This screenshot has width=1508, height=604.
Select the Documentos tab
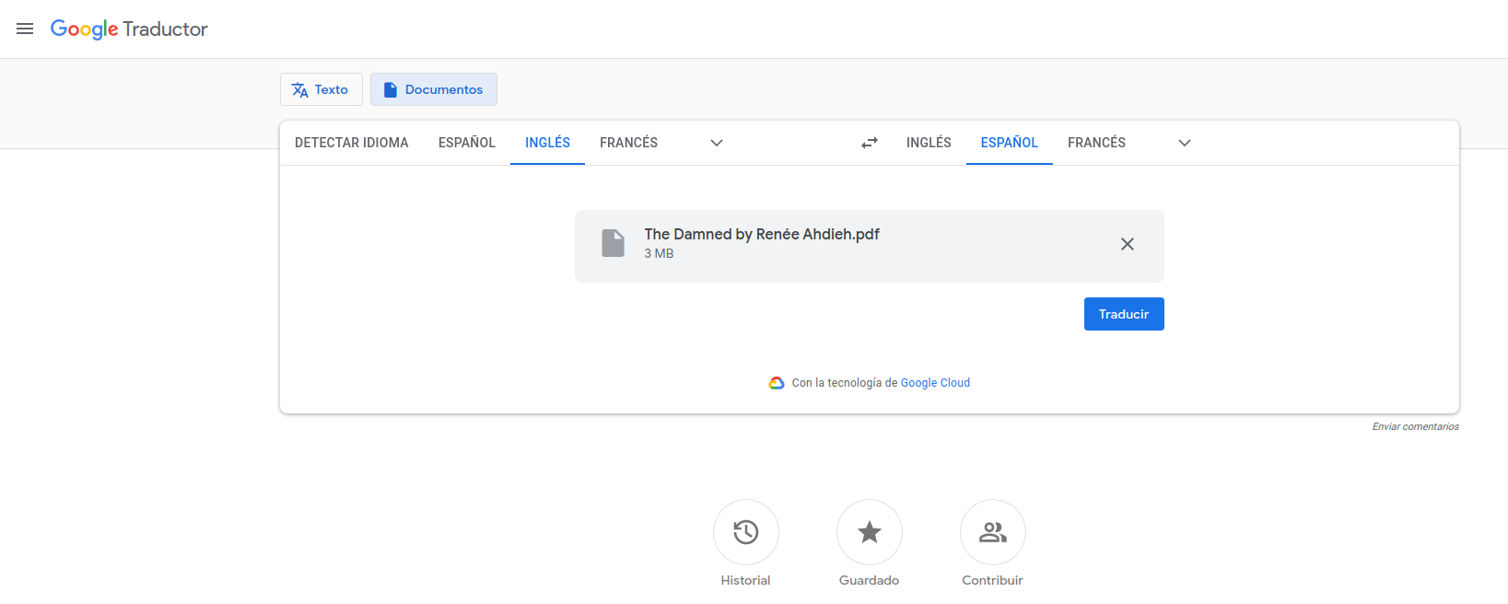click(434, 89)
